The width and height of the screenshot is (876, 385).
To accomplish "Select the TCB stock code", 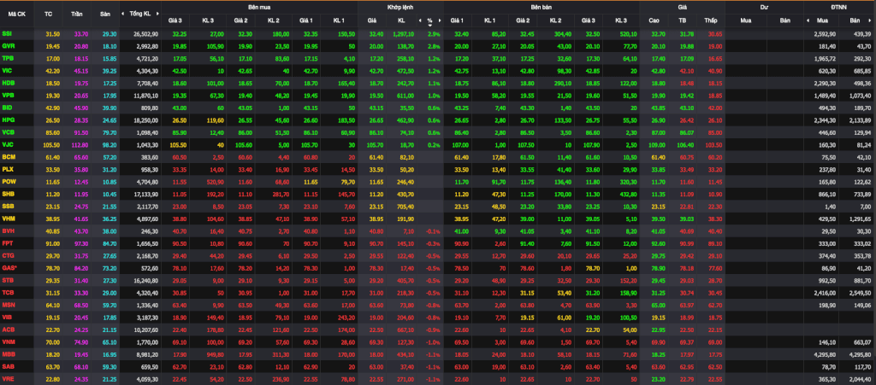I will [x=8, y=291].
